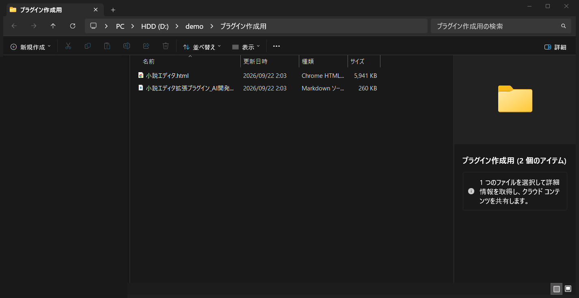Viewport: 579px width, 298px height.
Task: Click the 5,941 KB size cell
Action: point(365,75)
